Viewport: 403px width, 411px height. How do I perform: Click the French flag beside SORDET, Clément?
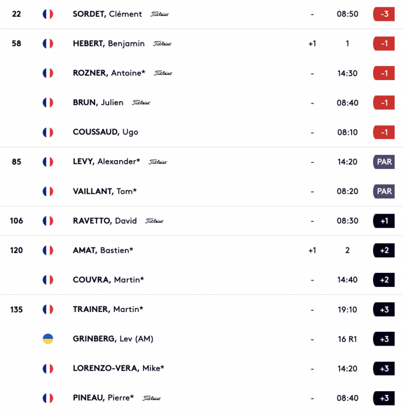point(48,14)
